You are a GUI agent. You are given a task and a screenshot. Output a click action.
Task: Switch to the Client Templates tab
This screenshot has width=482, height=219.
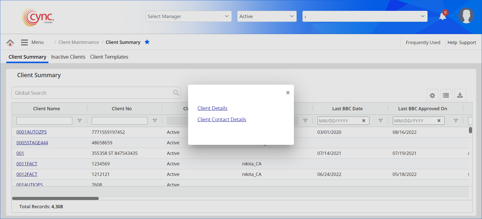coord(109,57)
